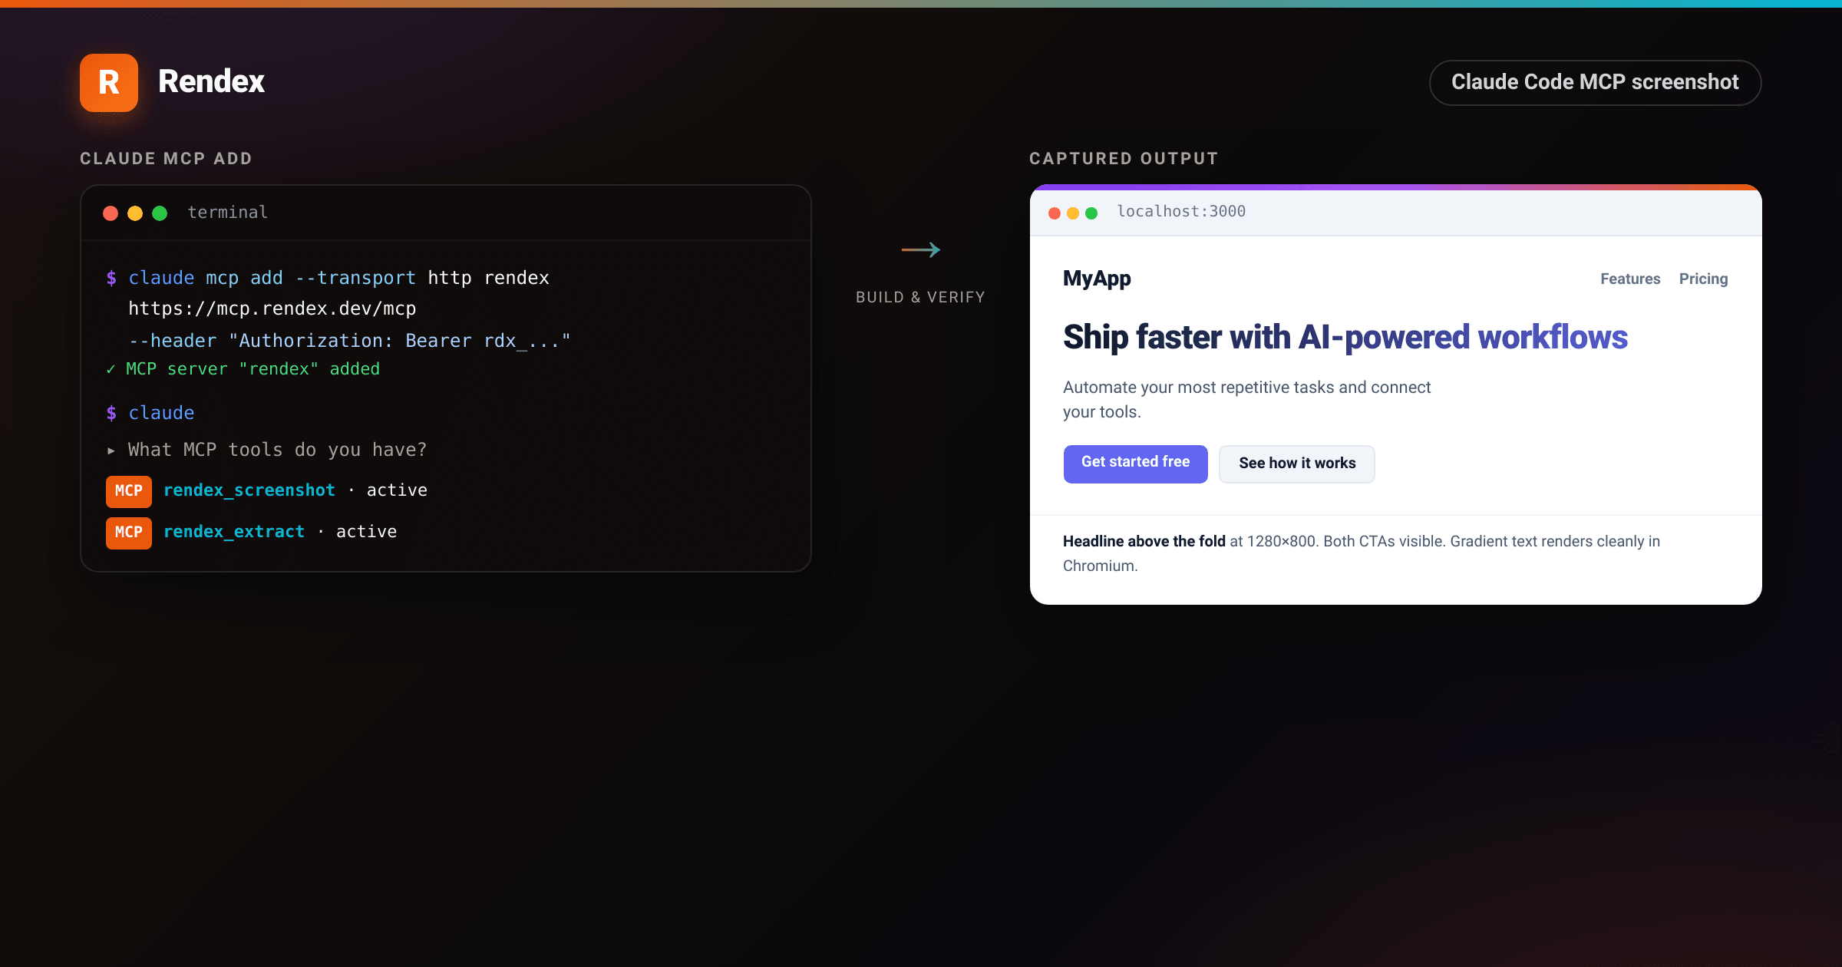The image size is (1842, 967).
Task: Click the https://mcp.rendex.dev/mcp URL
Action: (272, 309)
